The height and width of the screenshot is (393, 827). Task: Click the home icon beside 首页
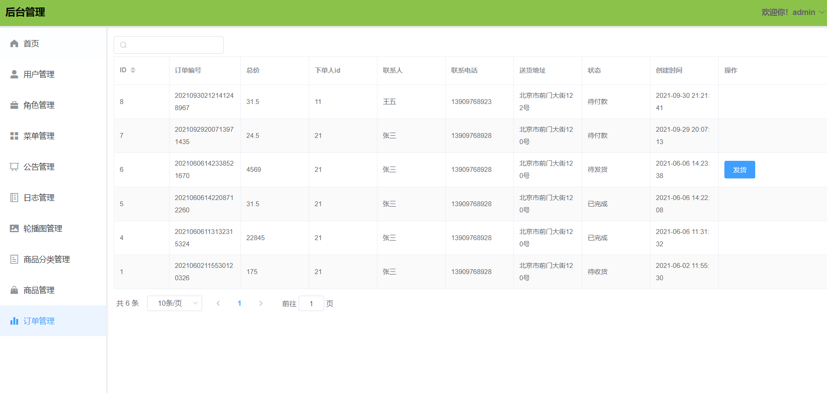pyautogui.click(x=14, y=43)
